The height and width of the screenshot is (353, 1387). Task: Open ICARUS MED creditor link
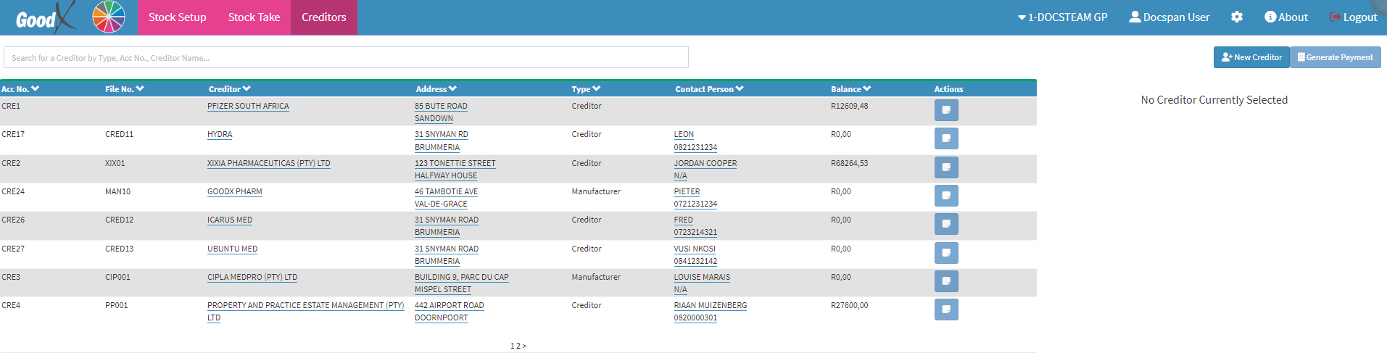click(x=230, y=220)
